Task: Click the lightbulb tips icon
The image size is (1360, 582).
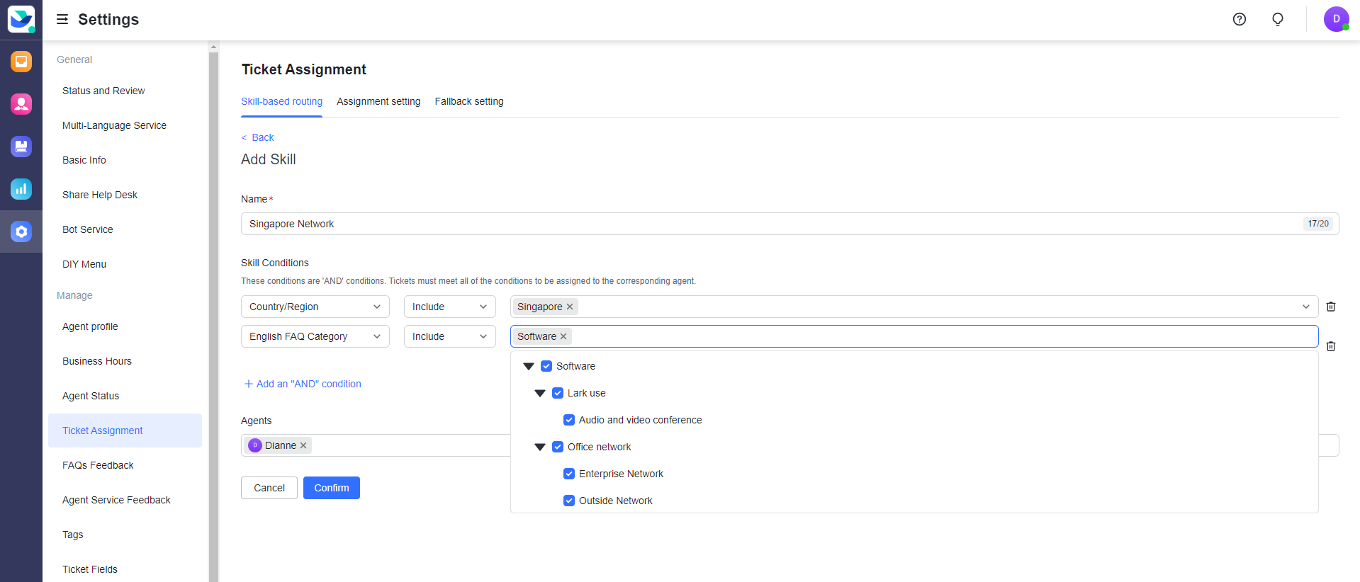Action: pyautogui.click(x=1277, y=19)
